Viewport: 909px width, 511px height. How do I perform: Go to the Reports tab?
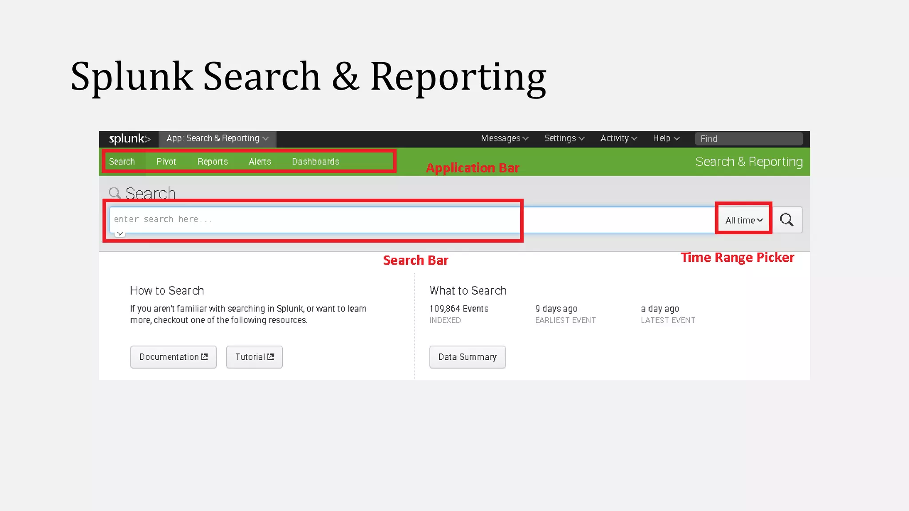point(213,162)
